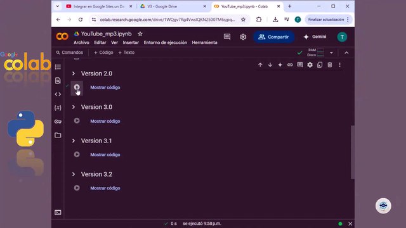
Task: Reload the page
Action: point(81,20)
